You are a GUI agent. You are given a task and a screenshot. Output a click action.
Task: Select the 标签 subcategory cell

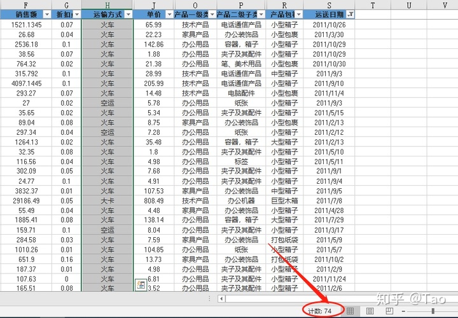[241, 162]
